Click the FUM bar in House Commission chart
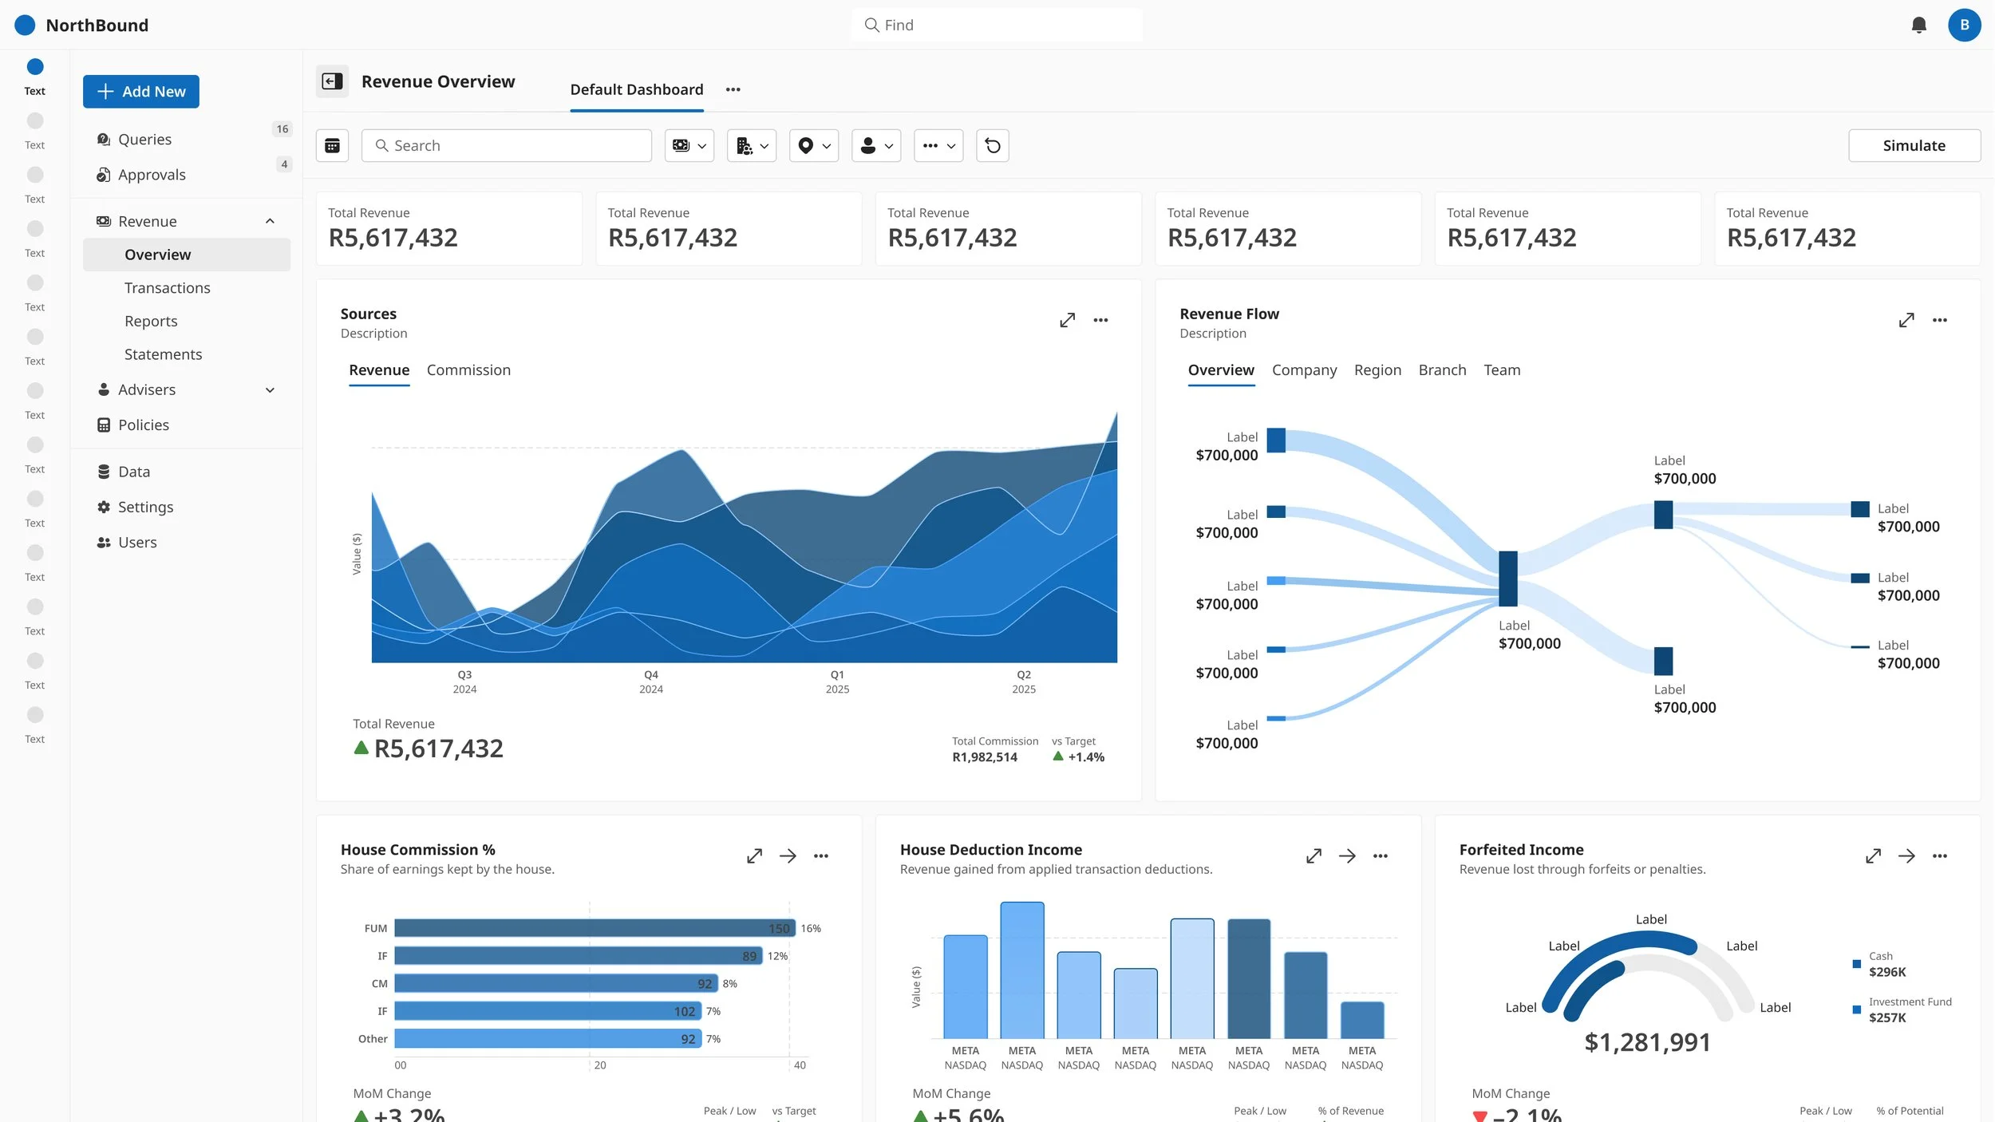 595,928
